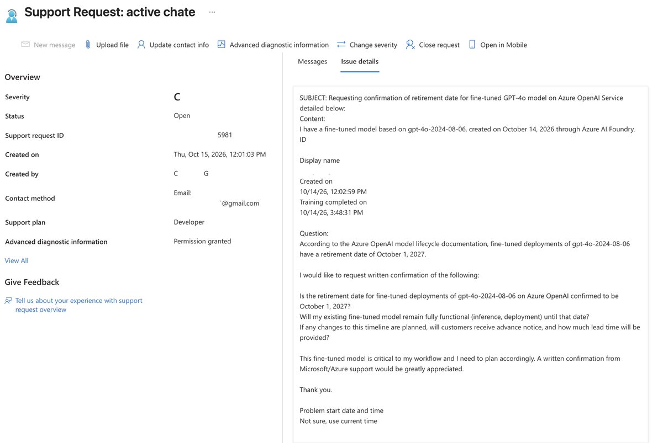Open Tell us about your experience link
Viewport: 663px width, 443px height.
coord(78,305)
